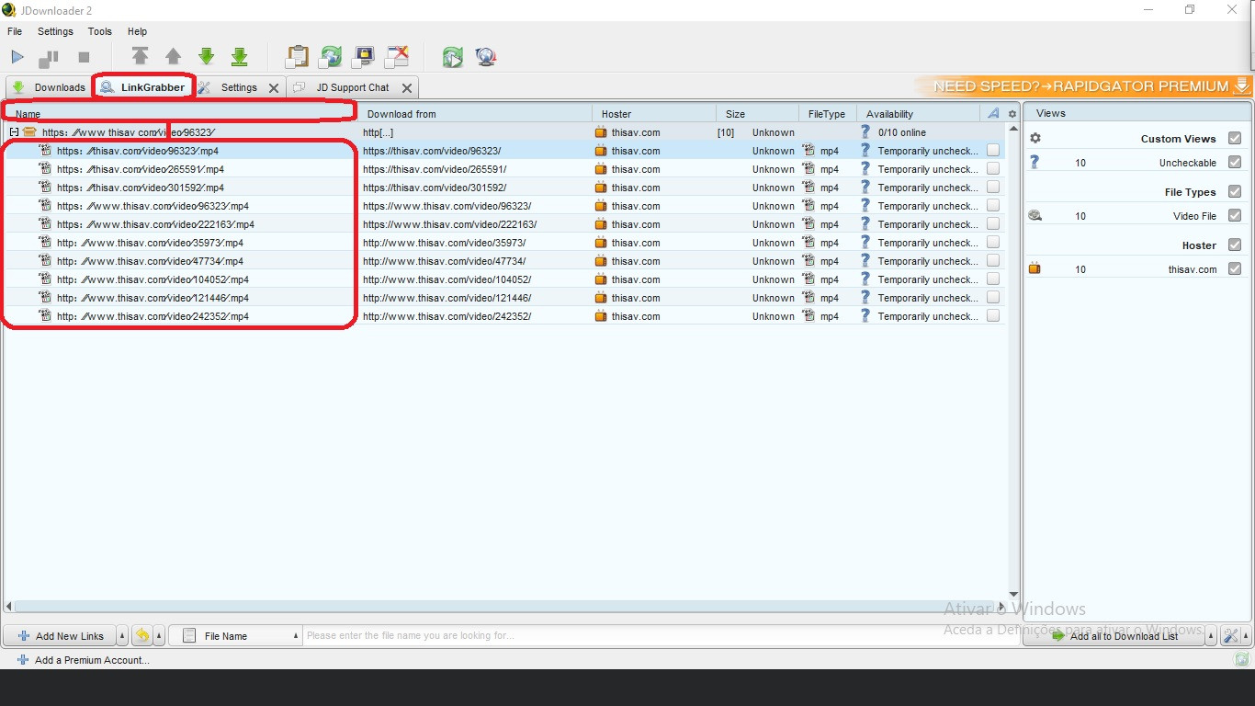Switch to the JD Support Chat tab
This screenshot has width=1255, height=706.
353,87
